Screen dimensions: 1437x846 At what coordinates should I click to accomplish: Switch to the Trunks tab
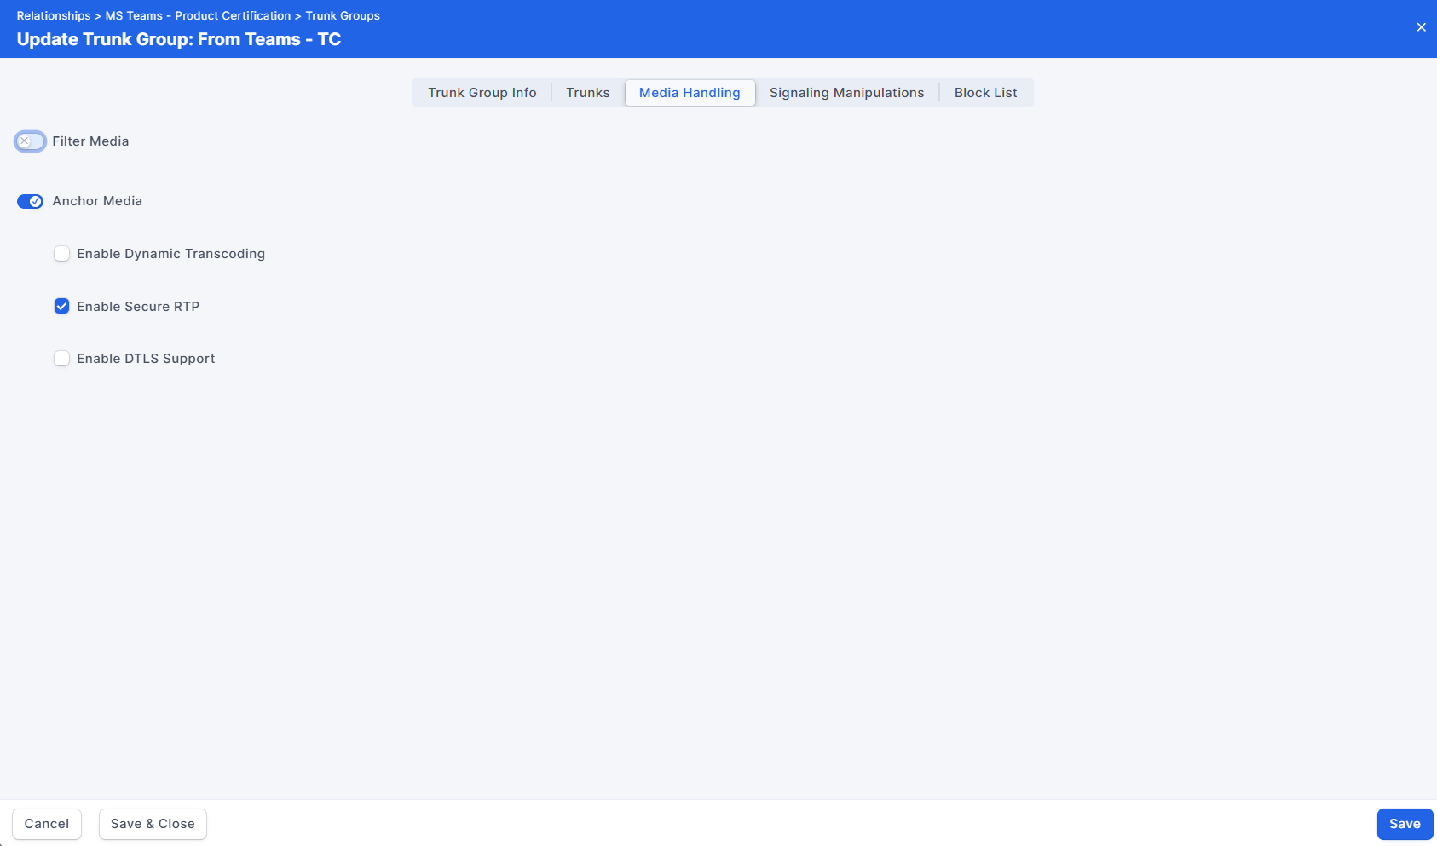pos(588,93)
